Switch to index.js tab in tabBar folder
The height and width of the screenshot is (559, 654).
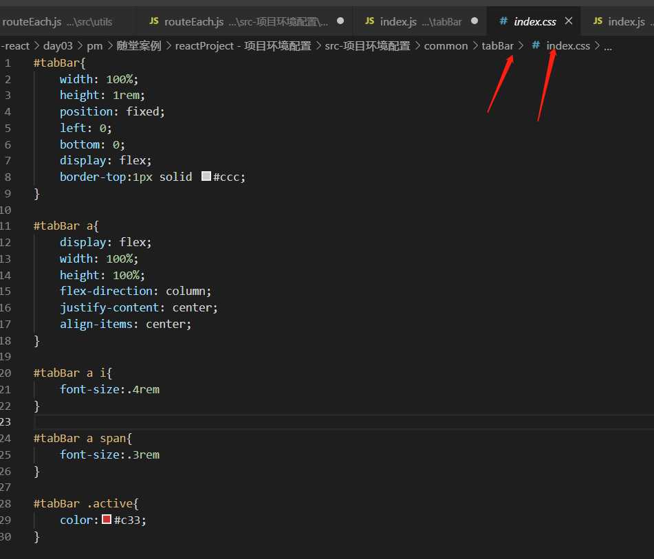(419, 21)
